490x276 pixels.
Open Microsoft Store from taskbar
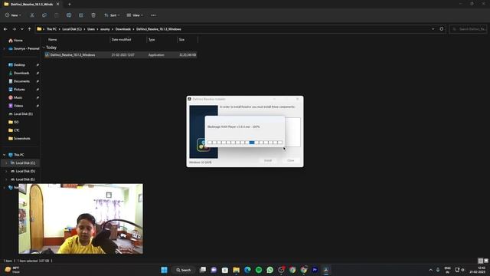pyautogui.click(x=225, y=270)
